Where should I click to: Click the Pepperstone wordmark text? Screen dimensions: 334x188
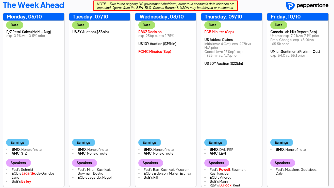(312, 6)
